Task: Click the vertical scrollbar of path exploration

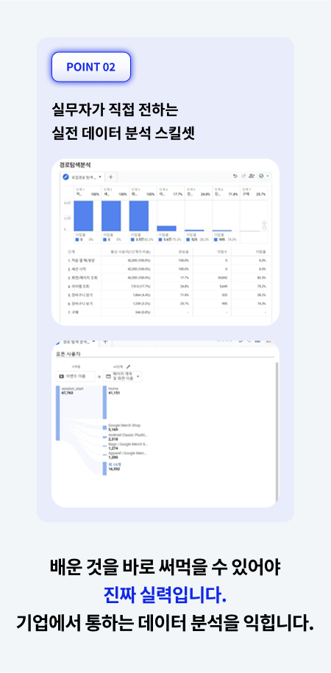Action: (277, 431)
